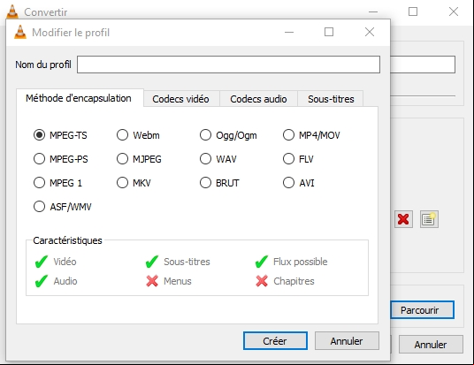Choose the Ogg/Ogm container format
Viewport: 474px width, 365px height.
pyautogui.click(x=228, y=135)
